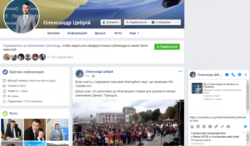Play the crowd video in the post
Image resolution: width=250 pixels, height=146 pixels.
coord(128,123)
